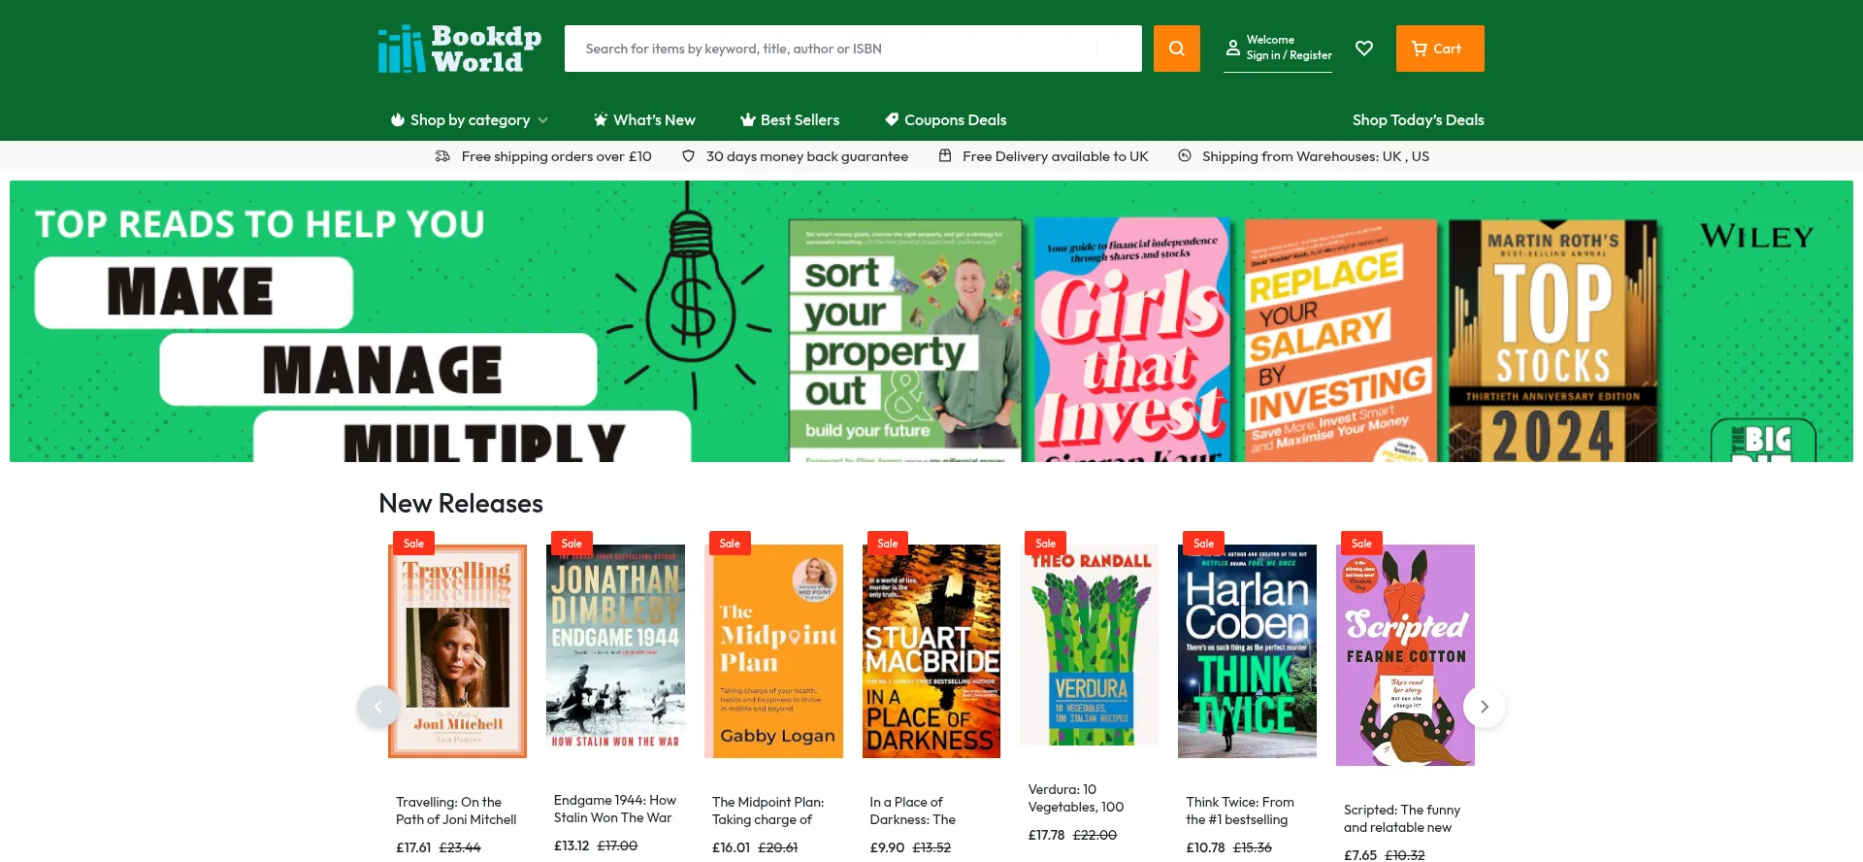Open title link Travelling: On the Path
Screen dimensions: 1863x862
pyautogui.click(x=456, y=811)
